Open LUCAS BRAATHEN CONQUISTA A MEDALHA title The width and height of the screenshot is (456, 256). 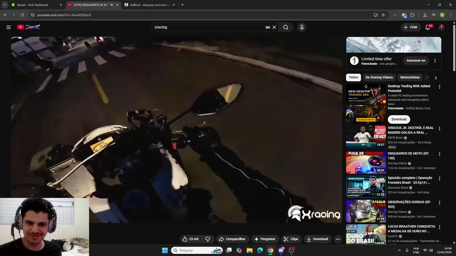point(411,229)
